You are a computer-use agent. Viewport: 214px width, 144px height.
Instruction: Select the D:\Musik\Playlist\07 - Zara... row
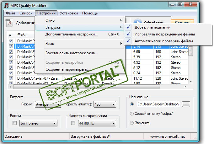tap(39, 78)
